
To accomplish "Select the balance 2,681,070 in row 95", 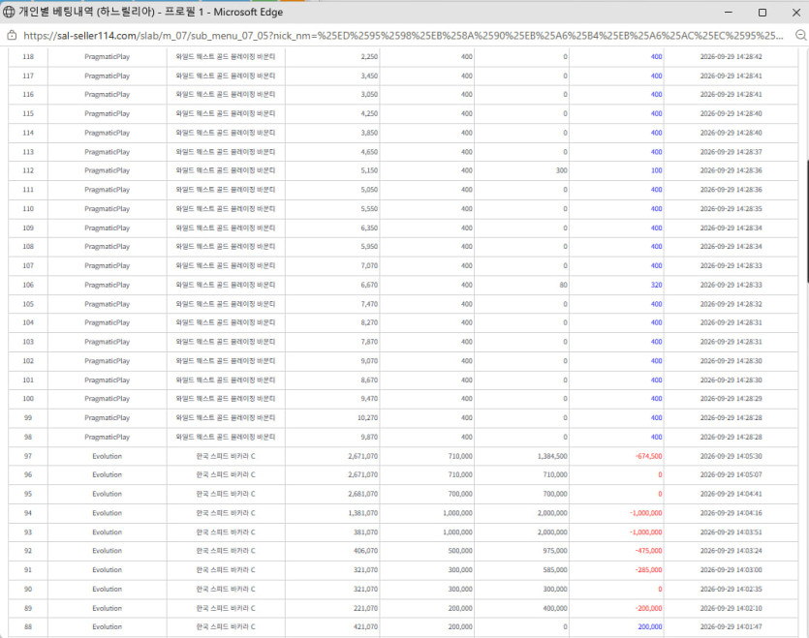I will coord(362,494).
